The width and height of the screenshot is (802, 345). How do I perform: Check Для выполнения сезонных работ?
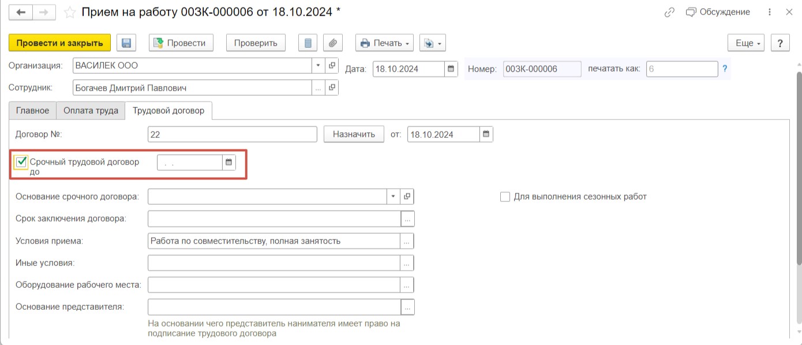coord(505,197)
